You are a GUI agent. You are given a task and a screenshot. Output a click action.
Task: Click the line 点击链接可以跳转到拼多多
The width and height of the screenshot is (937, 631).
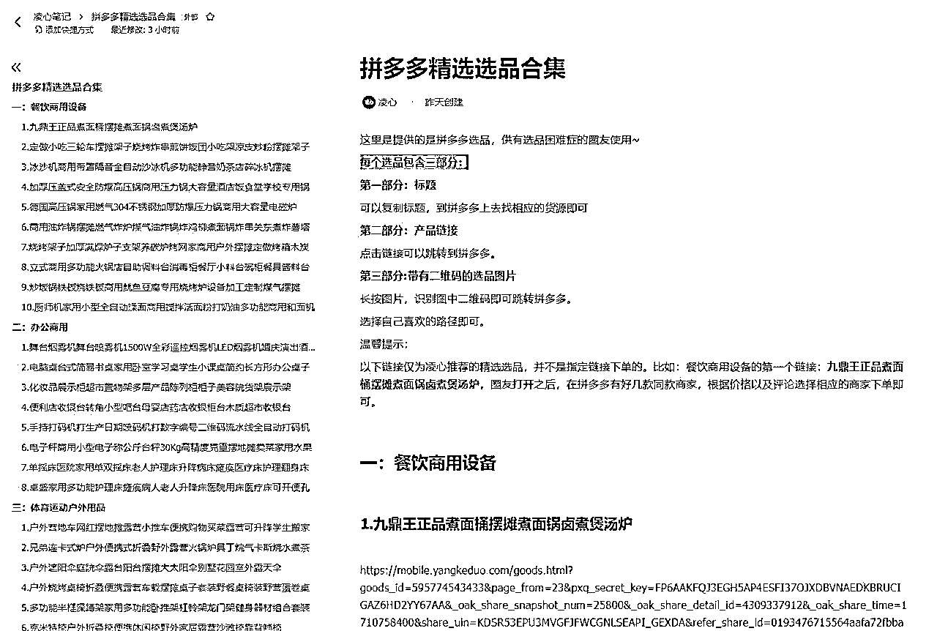click(428, 253)
